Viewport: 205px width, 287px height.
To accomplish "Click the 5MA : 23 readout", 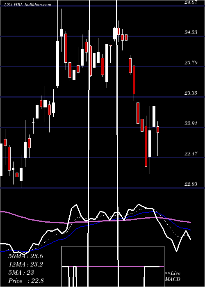I will coord(21,273).
